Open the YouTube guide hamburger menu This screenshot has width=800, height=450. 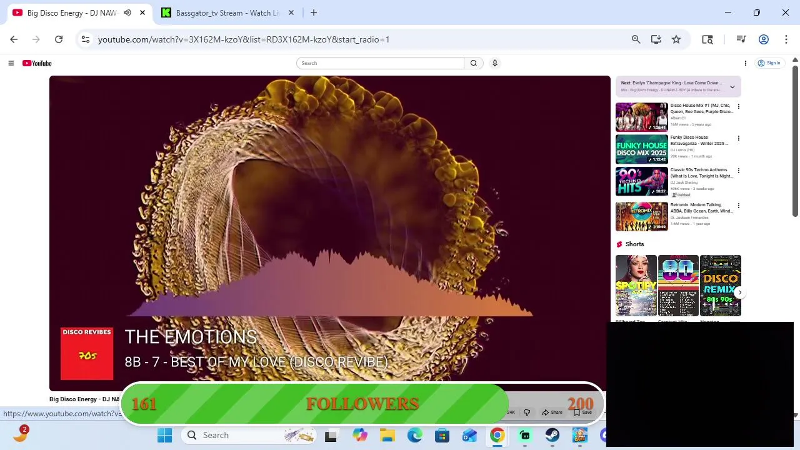click(11, 63)
